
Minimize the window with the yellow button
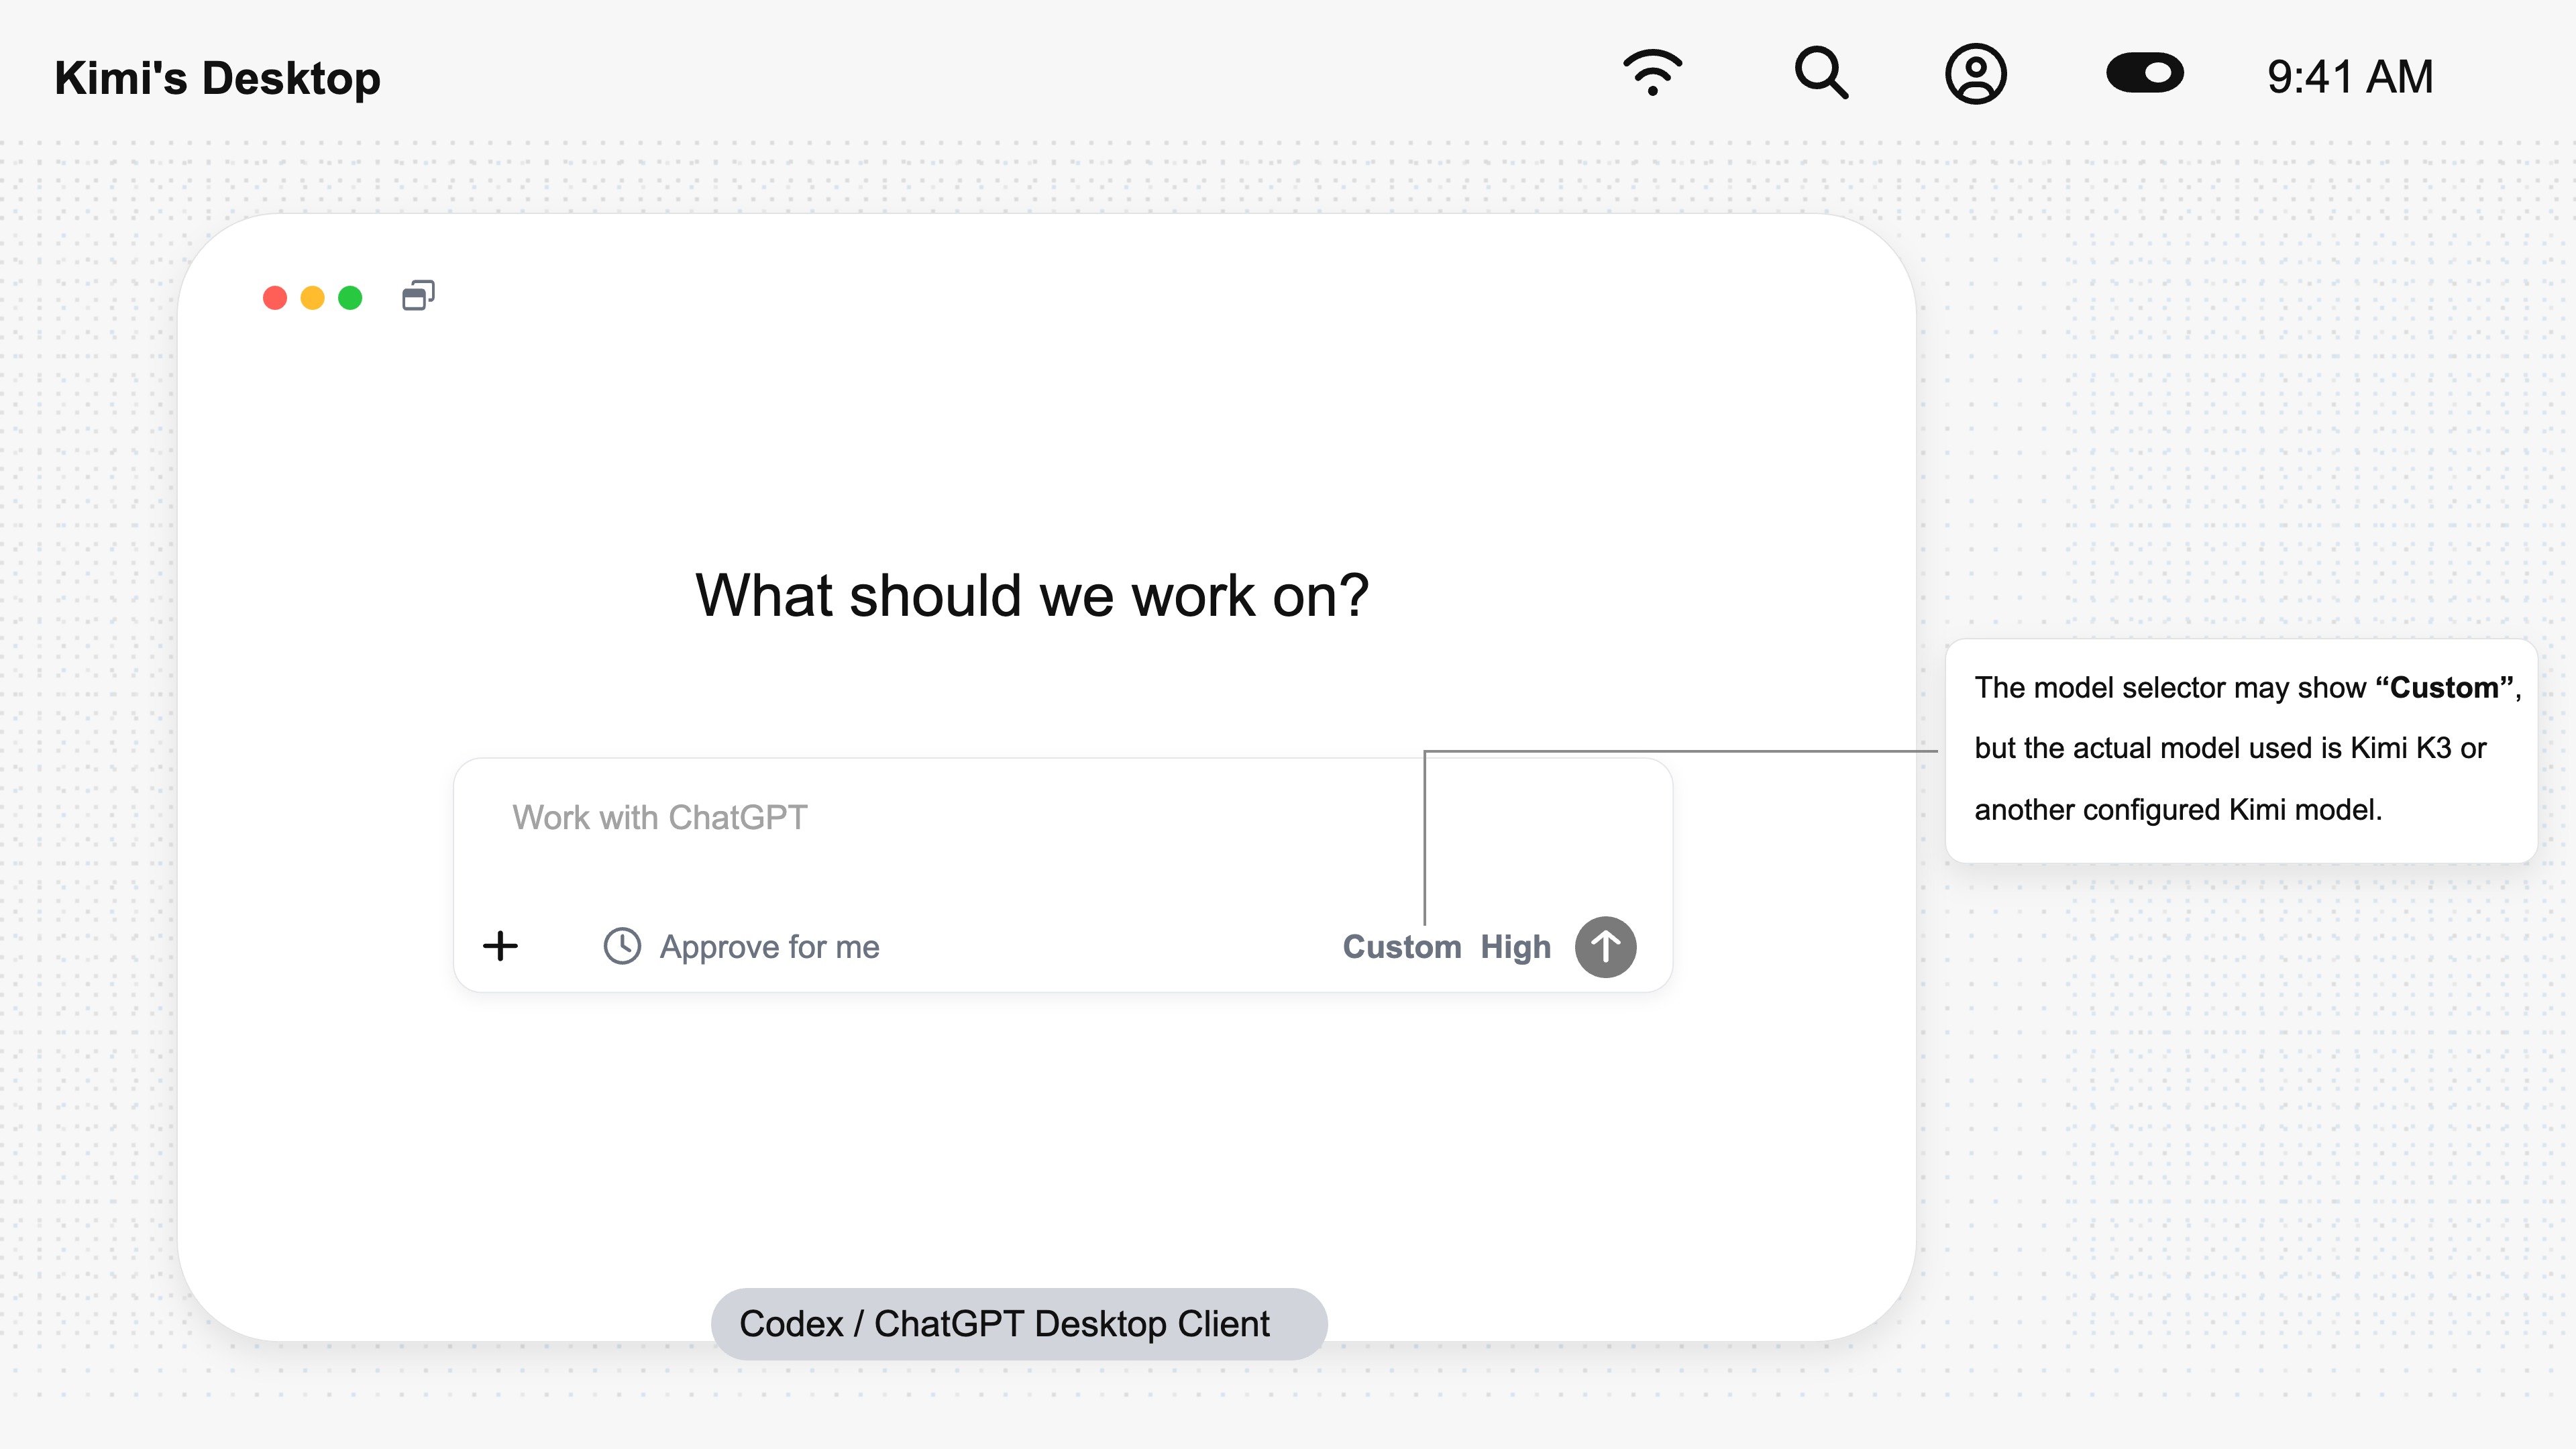(x=313, y=298)
